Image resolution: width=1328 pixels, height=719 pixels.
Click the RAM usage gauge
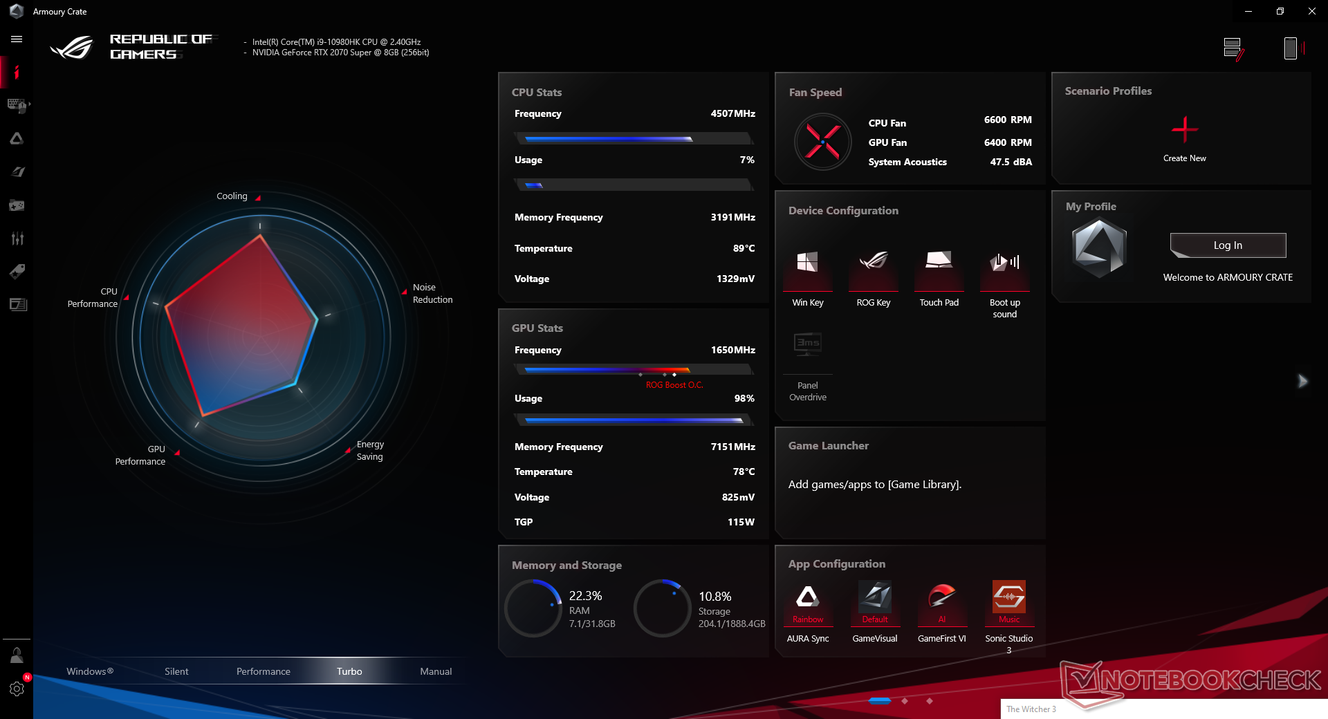pyautogui.click(x=533, y=608)
